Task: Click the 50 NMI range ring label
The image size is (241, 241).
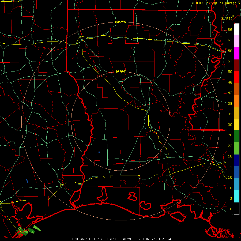Action: [x=120, y=71]
